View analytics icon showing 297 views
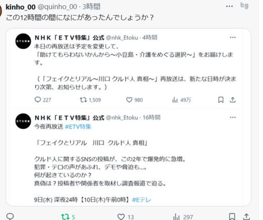 point(176,217)
